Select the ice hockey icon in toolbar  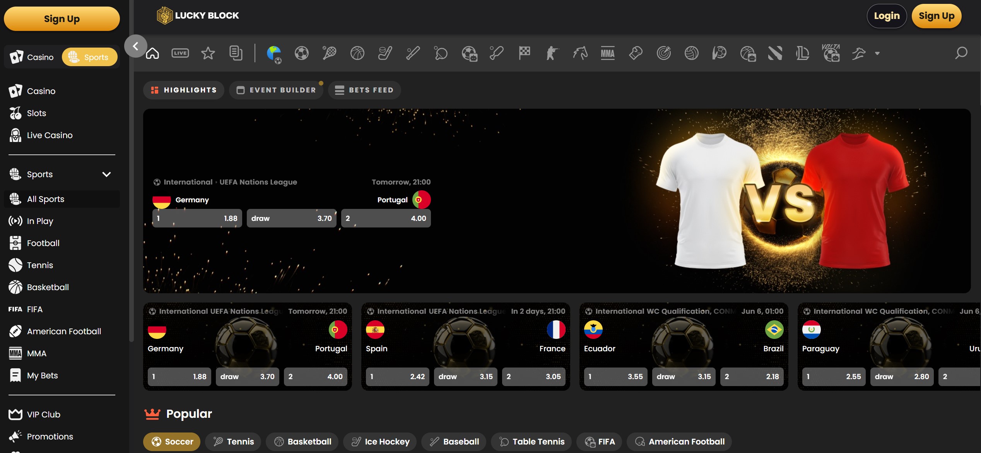pos(385,53)
